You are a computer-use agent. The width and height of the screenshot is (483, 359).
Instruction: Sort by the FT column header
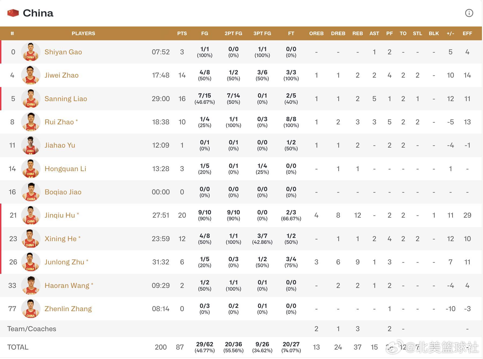click(x=291, y=34)
